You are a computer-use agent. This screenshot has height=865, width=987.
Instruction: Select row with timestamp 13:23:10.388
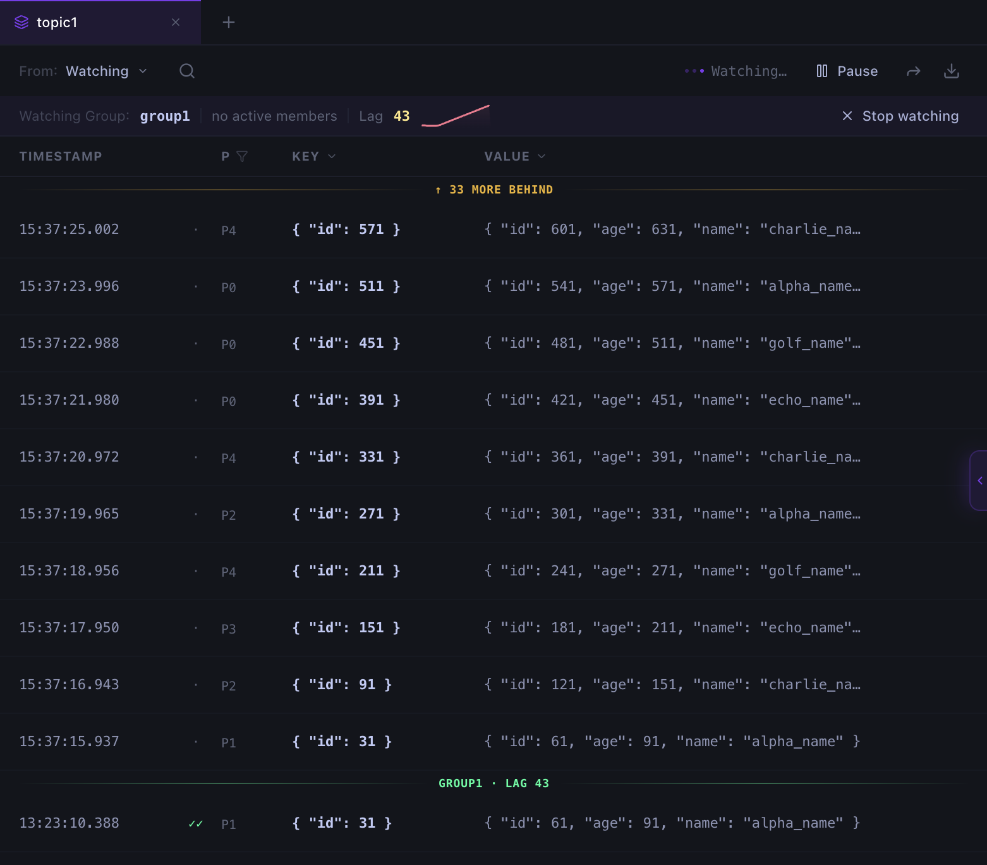pos(493,823)
